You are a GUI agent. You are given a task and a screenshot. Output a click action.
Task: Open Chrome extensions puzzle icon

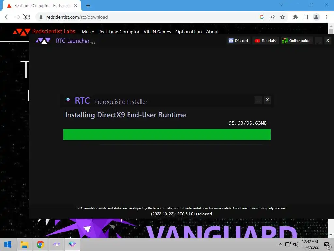(296, 17)
